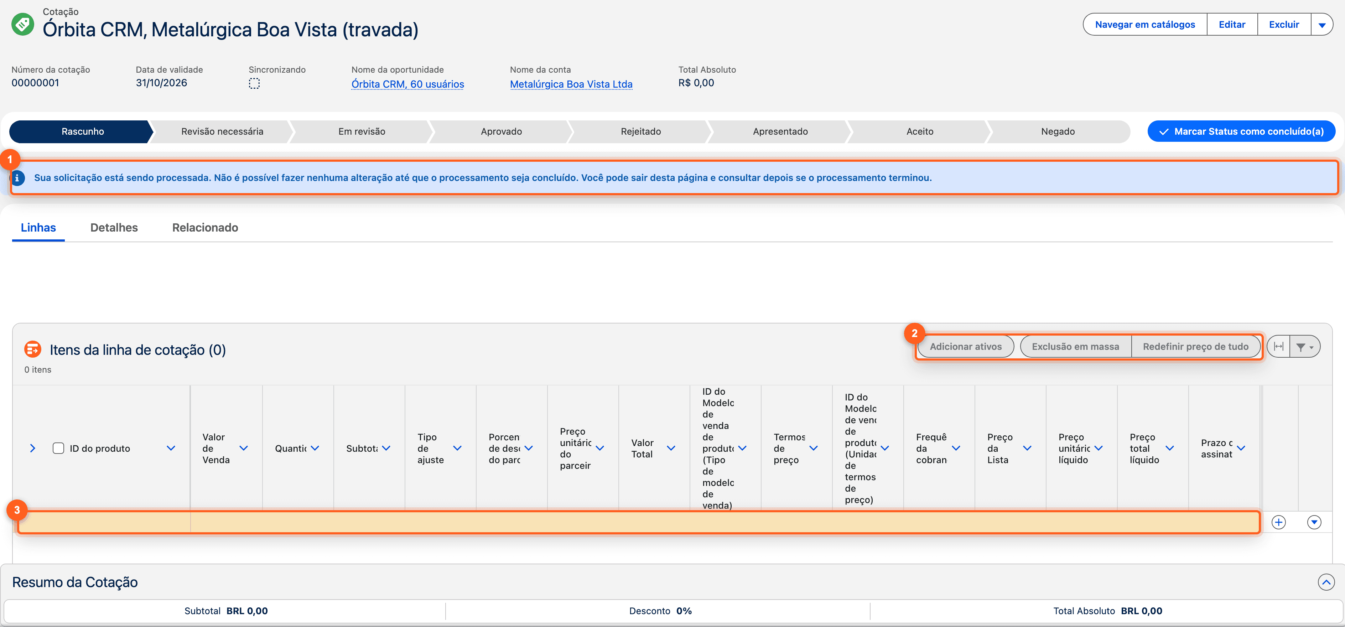Switch to the Detalhes tab
Viewport: 1345px width, 627px height.
(x=114, y=228)
